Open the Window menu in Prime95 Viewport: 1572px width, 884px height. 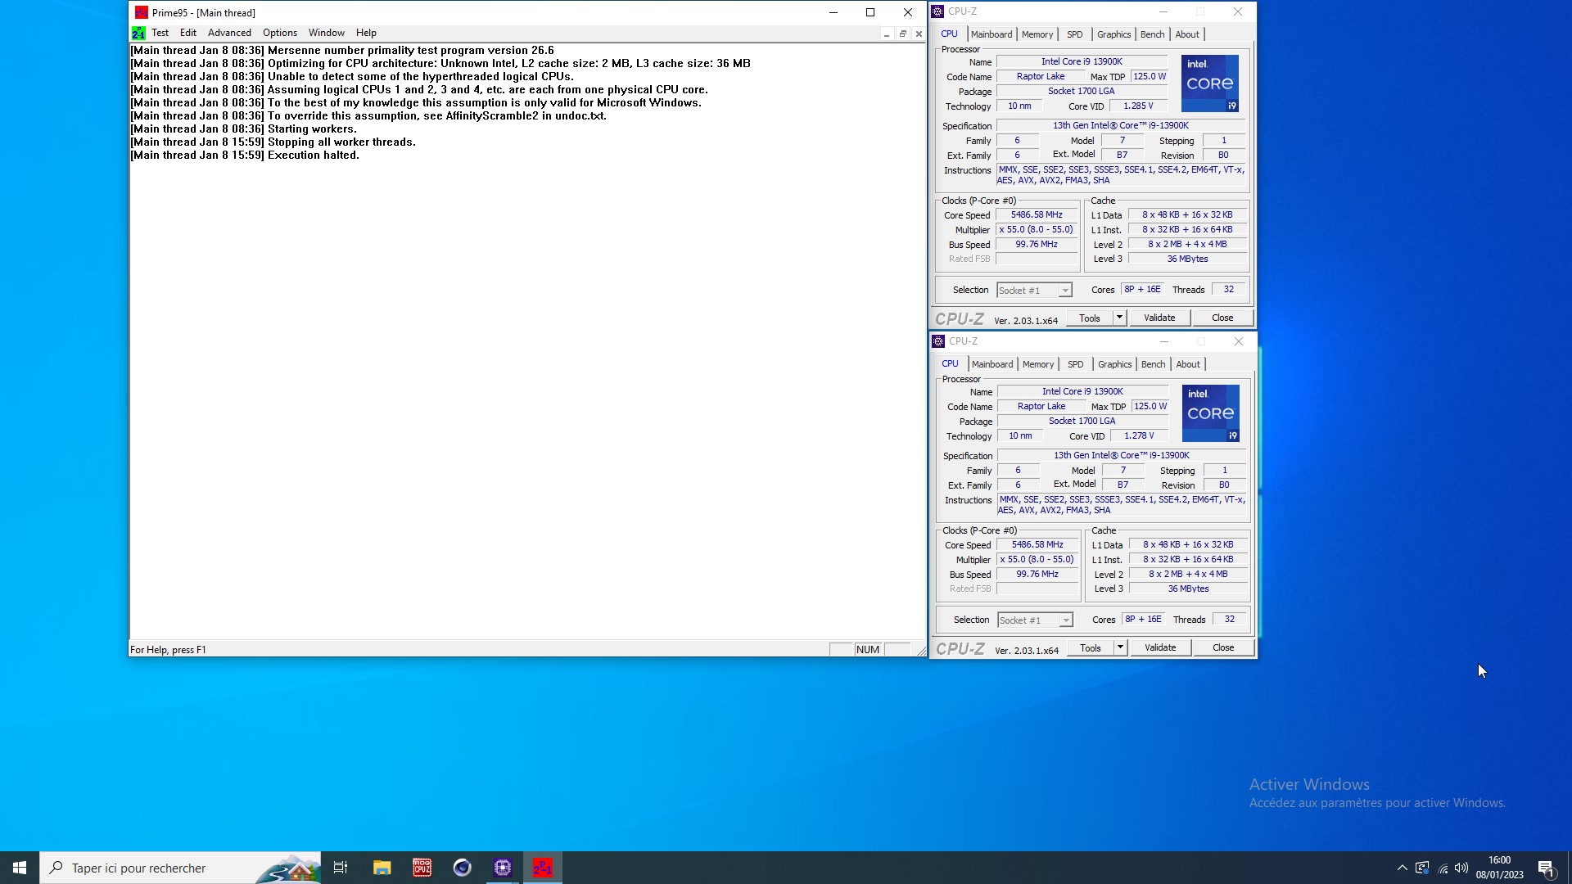[326, 33]
